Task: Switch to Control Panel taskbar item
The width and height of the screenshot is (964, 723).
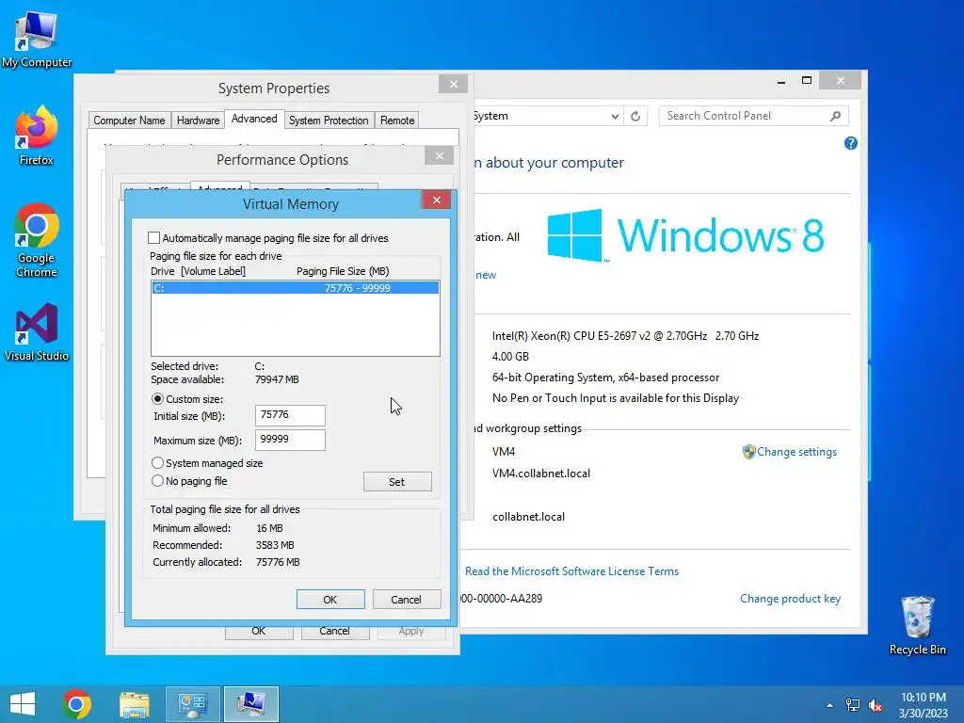Action: point(192,704)
